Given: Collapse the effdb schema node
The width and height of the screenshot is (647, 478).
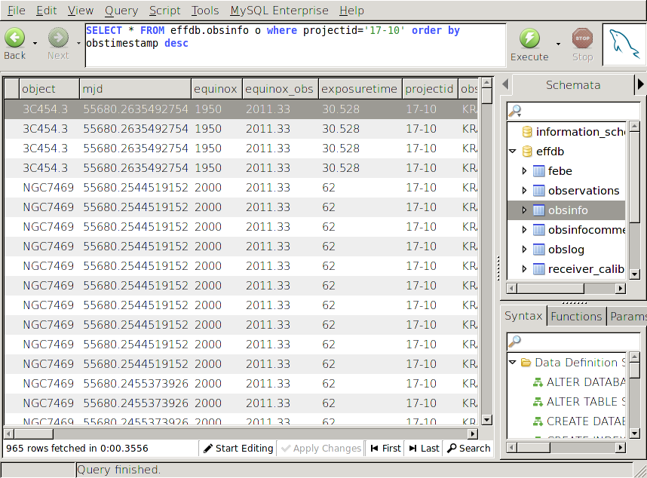Looking at the screenshot, I should pos(513,152).
